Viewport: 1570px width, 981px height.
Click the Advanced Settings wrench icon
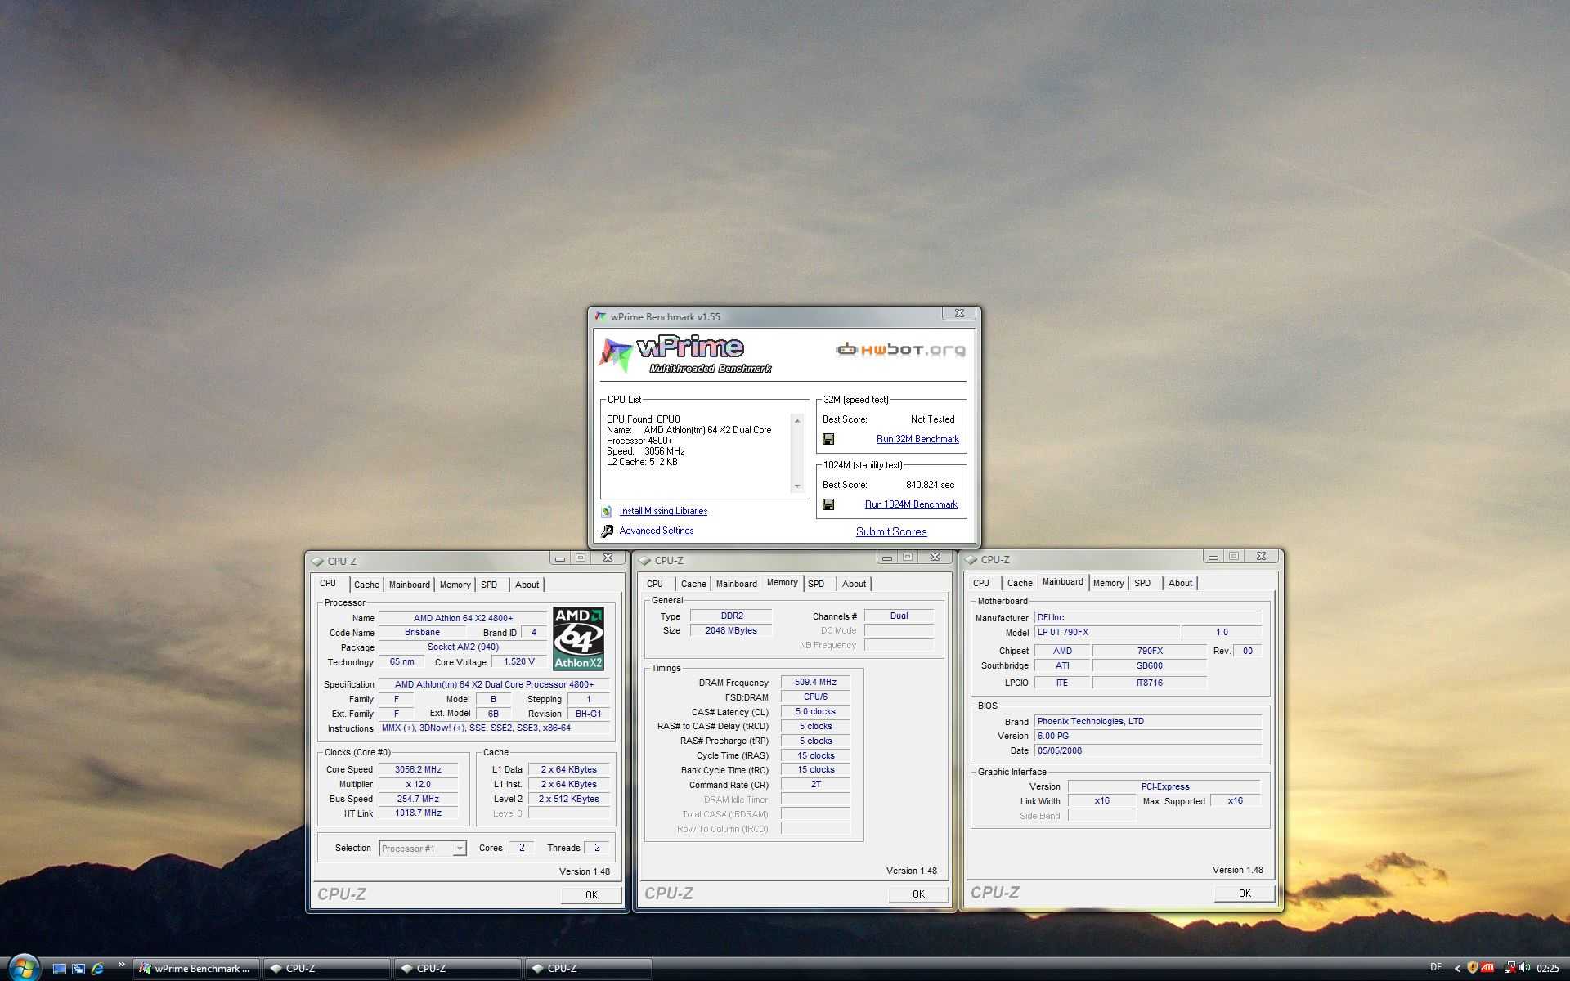point(607,531)
